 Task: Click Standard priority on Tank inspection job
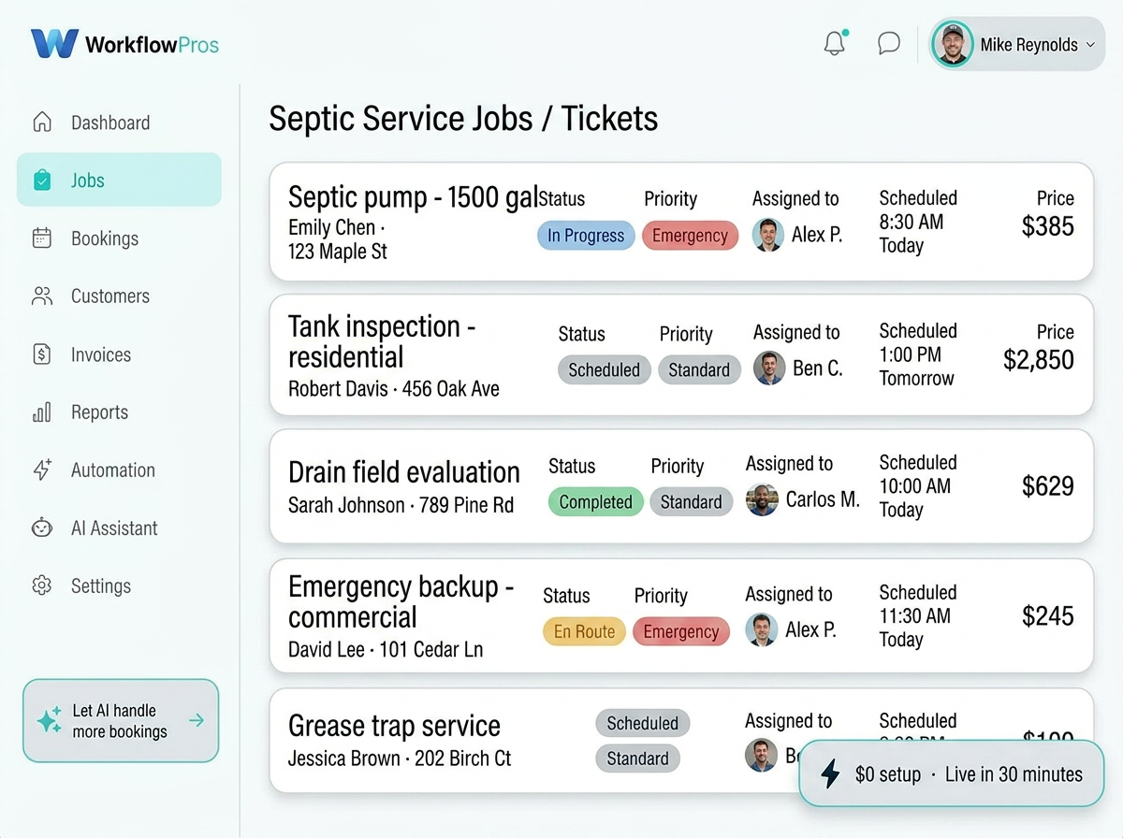click(x=699, y=369)
